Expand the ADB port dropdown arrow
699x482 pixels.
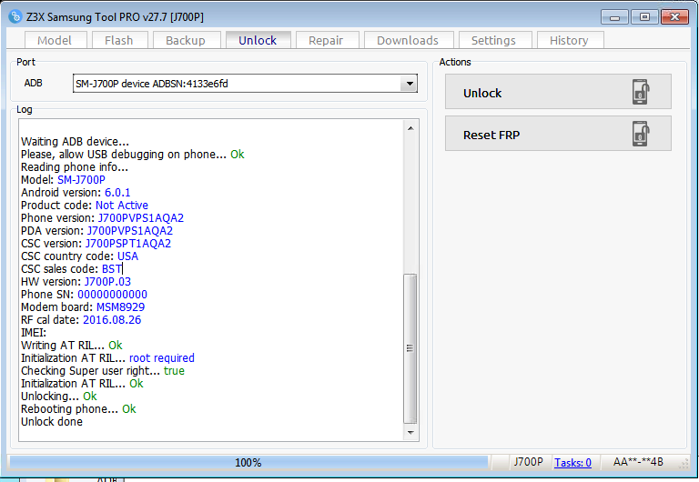[x=409, y=84]
